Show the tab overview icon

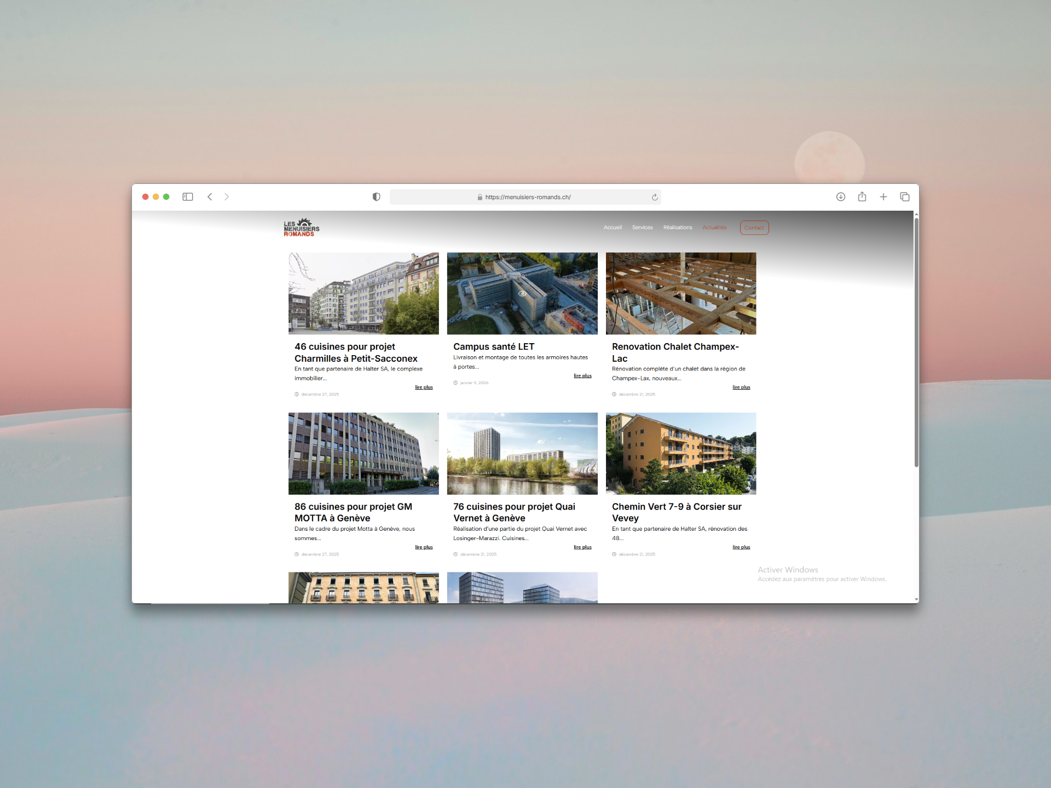[904, 196]
